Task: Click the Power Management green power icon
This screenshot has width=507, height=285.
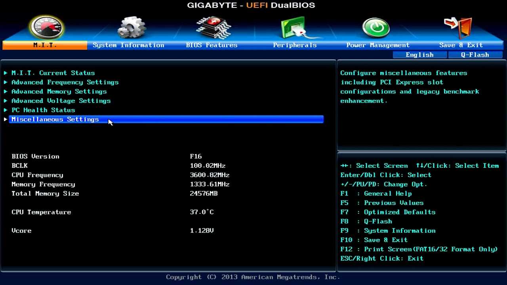Action: [376, 28]
